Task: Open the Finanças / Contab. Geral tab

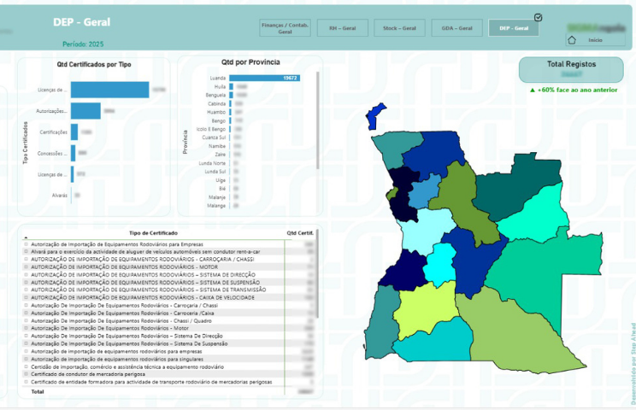Action: tap(286, 28)
